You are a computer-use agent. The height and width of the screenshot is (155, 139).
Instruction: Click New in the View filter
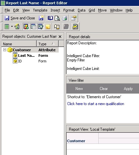(x=79, y=89)
